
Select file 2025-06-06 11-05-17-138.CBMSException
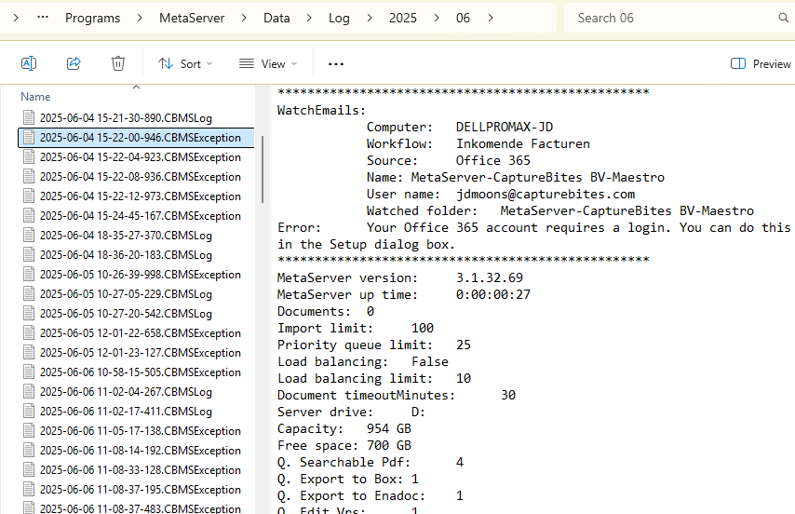tap(140, 431)
